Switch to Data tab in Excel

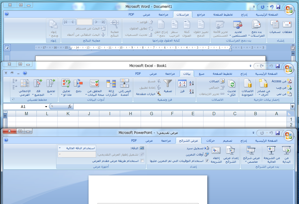(187, 74)
